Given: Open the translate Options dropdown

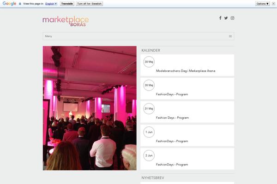Looking at the screenshot, I should click(x=262, y=4).
